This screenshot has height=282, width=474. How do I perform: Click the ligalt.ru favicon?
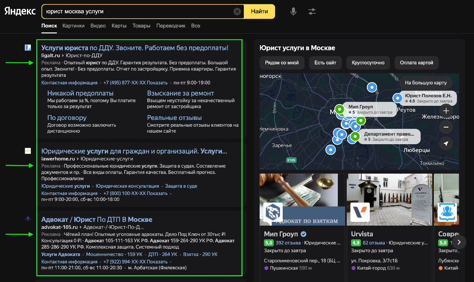pyautogui.click(x=28, y=48)
